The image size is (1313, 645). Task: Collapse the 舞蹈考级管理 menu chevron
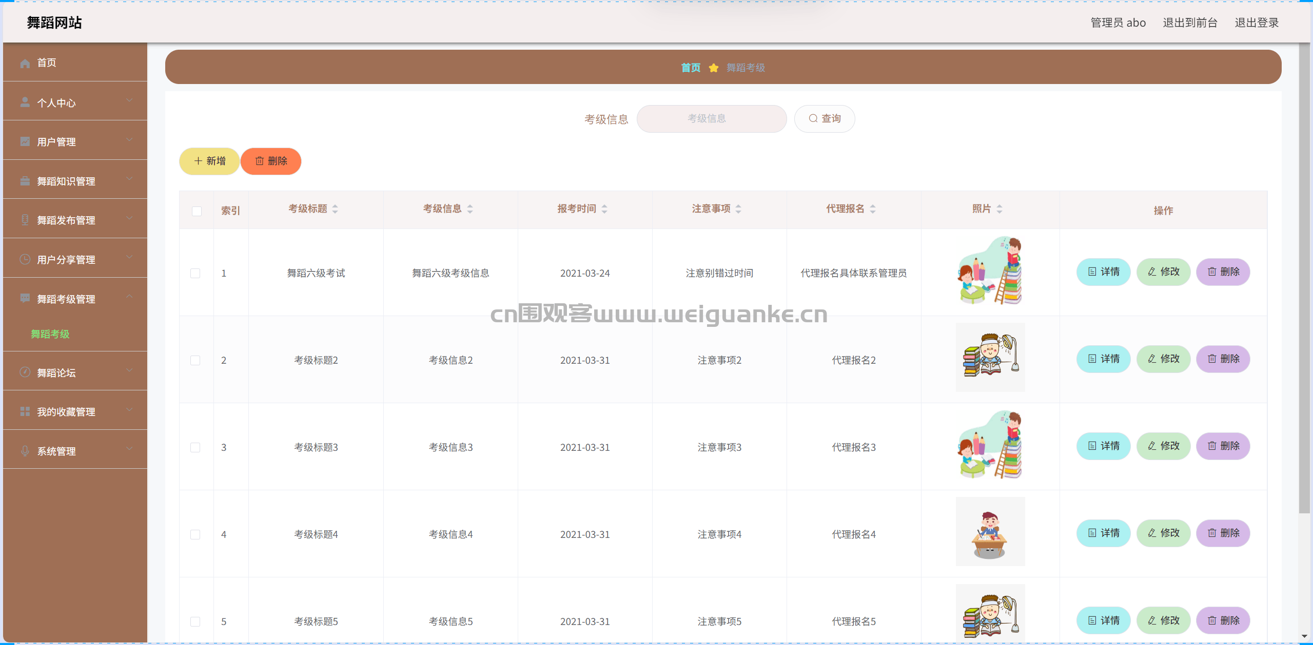[x=129, y=297]
